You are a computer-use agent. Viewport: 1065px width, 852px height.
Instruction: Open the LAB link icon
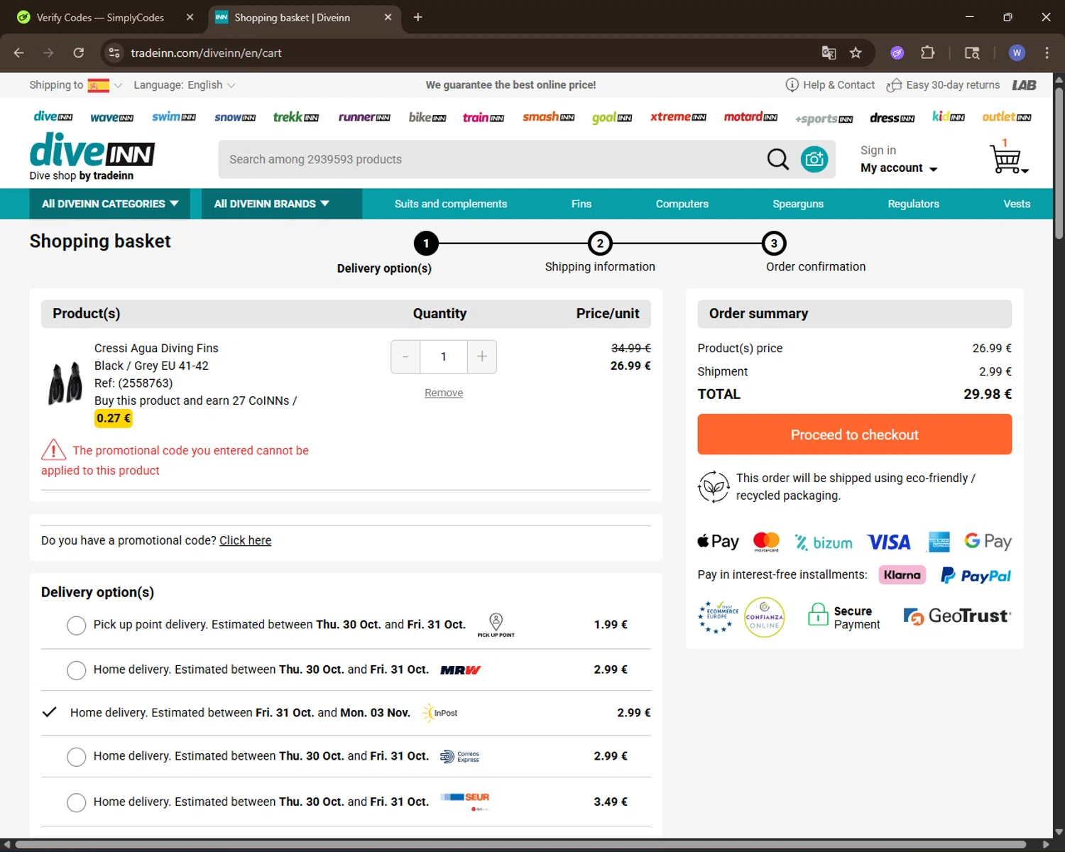[1024, 85]
